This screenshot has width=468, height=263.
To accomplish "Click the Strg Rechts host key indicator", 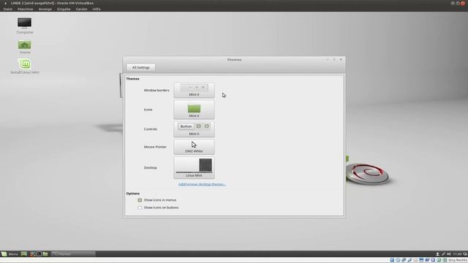I will click(x=458, y=260).
